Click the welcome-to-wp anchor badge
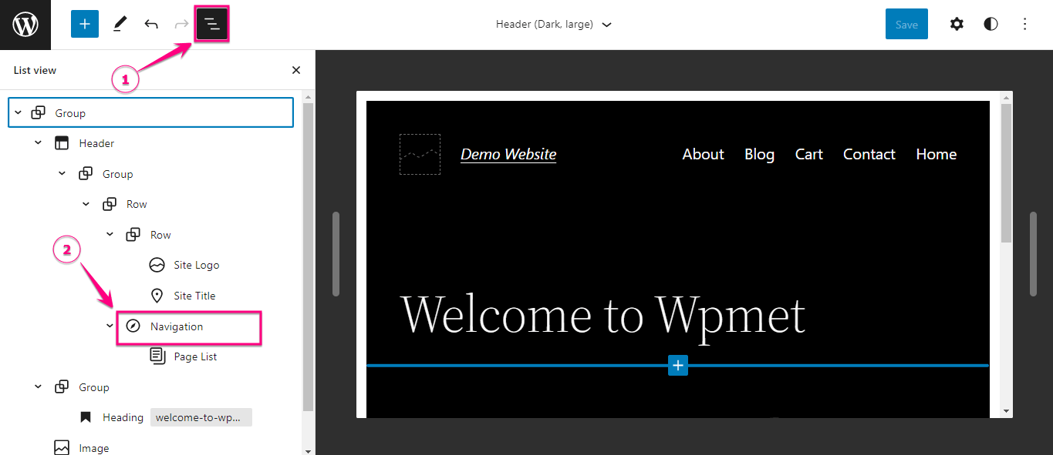Screen dimensions: 1053x455 201,417
